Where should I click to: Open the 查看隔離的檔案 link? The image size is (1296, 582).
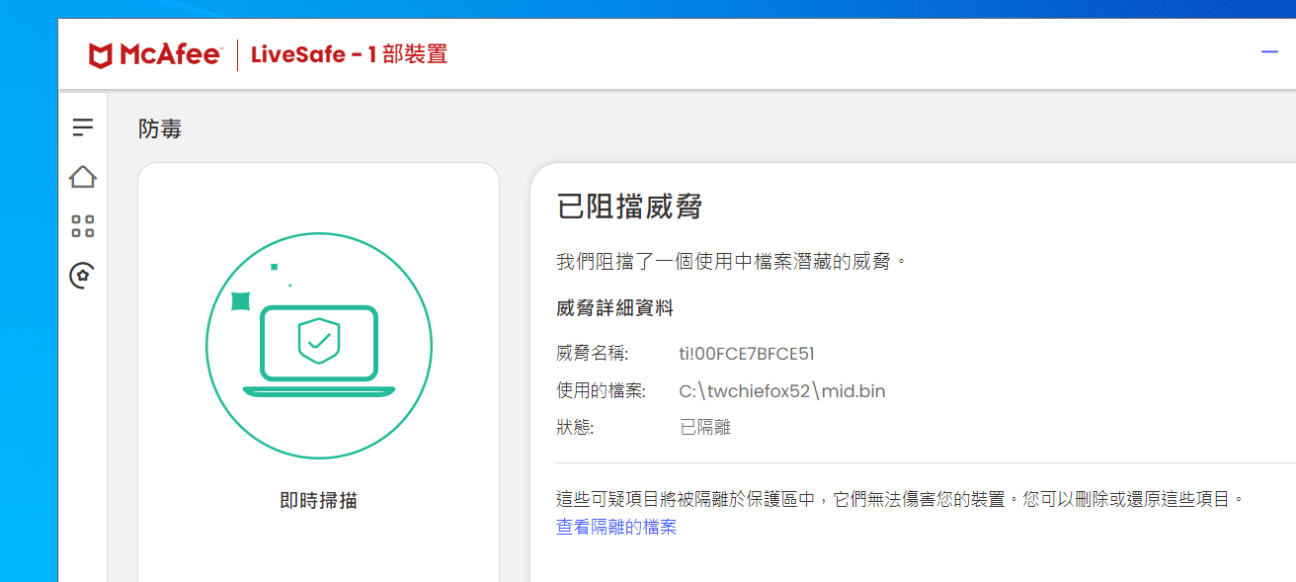pos(615,528)
